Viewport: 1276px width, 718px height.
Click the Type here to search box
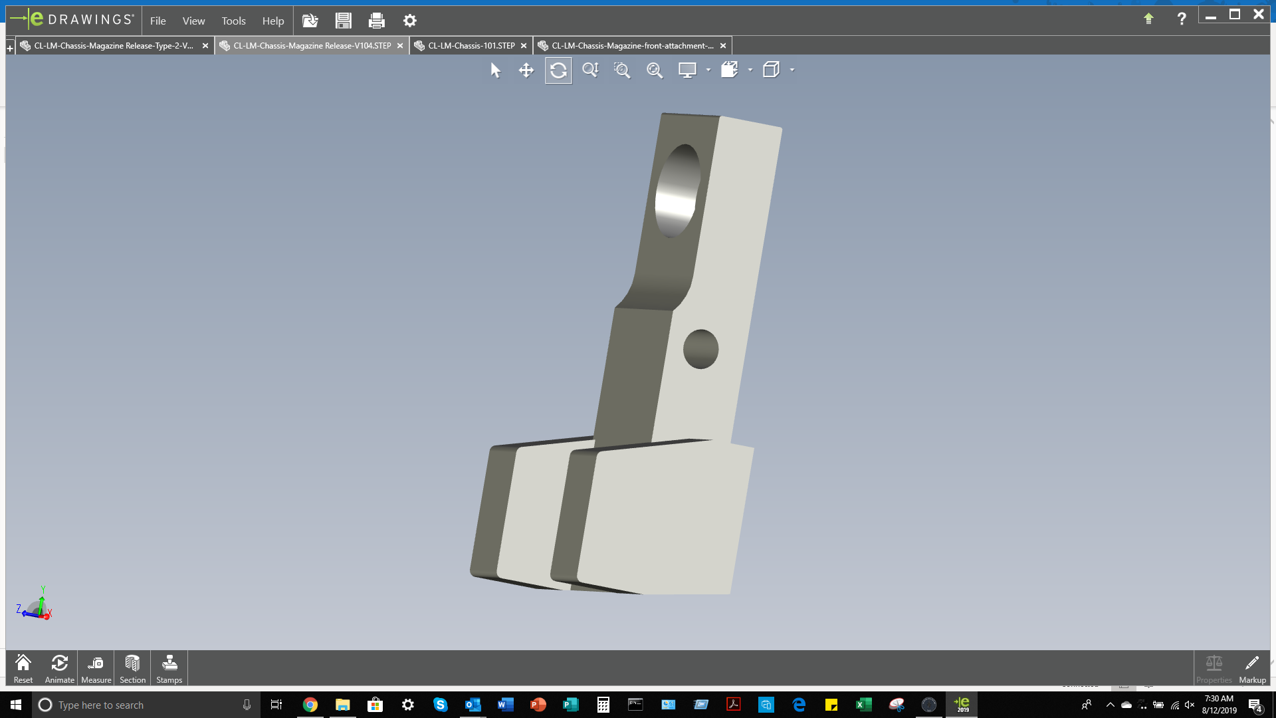(x=146, y=705)
